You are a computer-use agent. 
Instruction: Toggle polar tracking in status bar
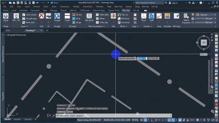coord(156,120)
